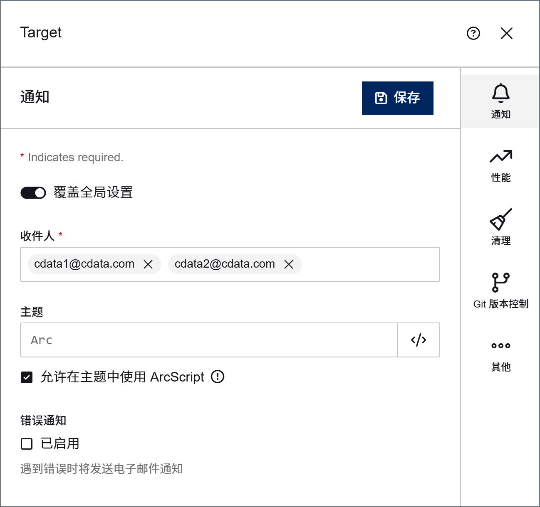The width and height of the screenshot is (540, 507).
Task: Remove recipient cdata2@cdata.com
Action: (x=289, y=264)
